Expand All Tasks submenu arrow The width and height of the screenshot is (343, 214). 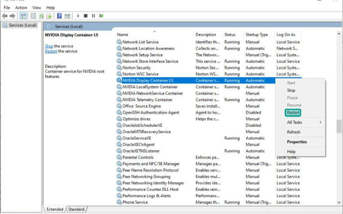coord(320,122)
